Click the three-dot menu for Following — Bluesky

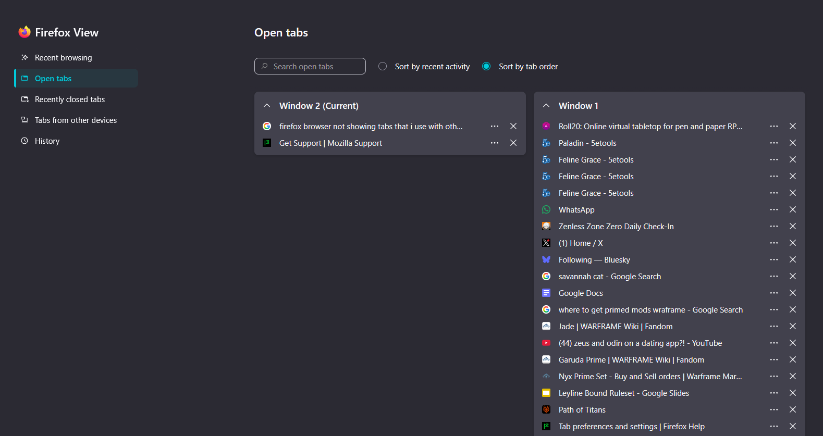click(x=773, y=260)
